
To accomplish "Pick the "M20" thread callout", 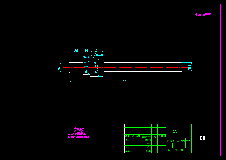I will (x=59, y=67).
